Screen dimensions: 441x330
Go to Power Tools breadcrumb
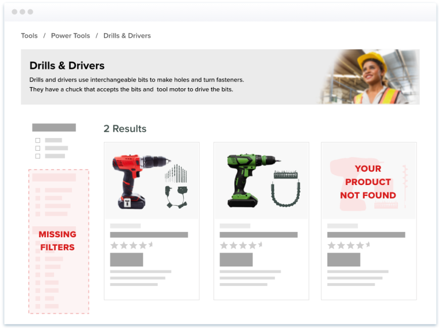click(70, 36)
